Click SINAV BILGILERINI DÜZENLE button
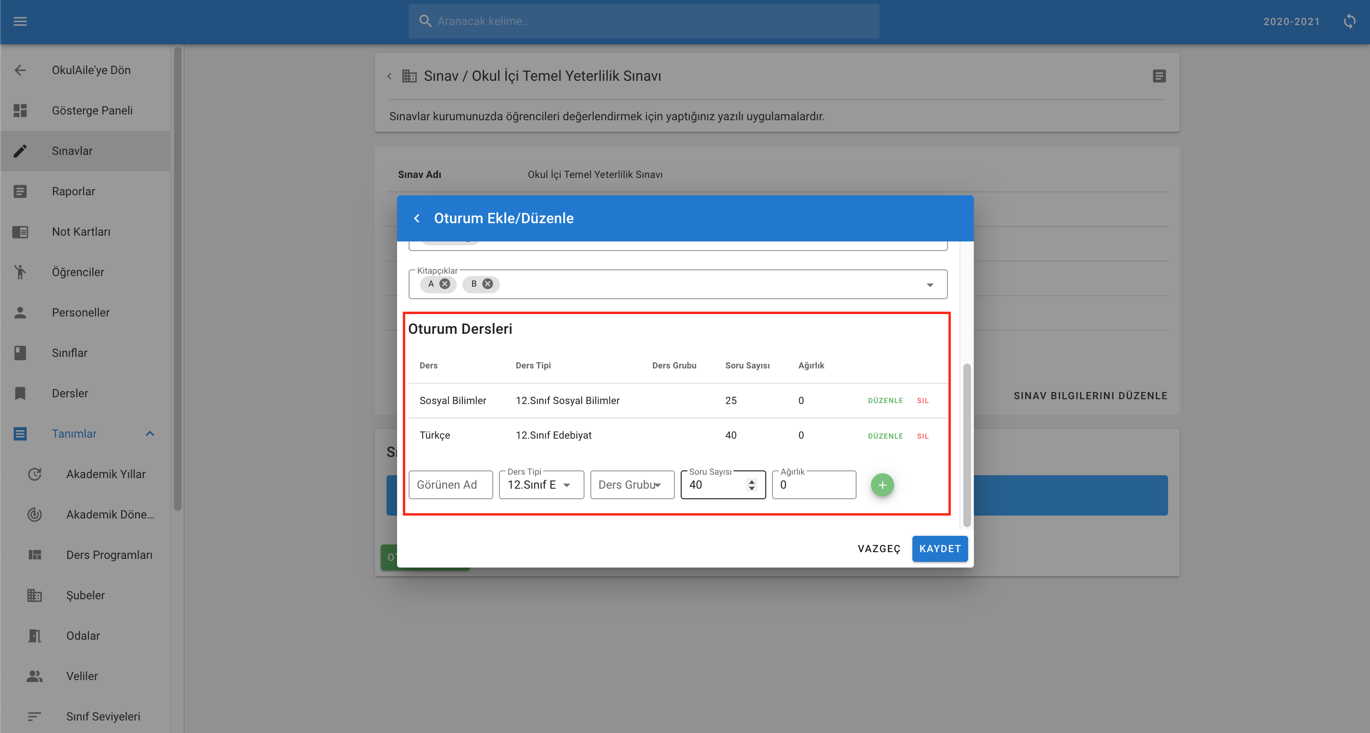 point(1090,395)
